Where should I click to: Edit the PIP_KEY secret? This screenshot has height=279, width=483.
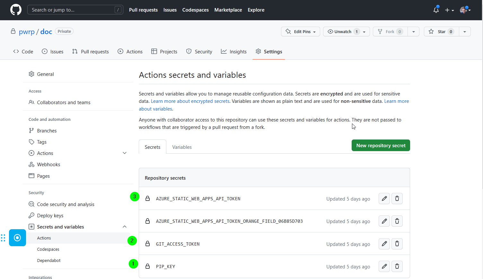tap(384, 266)
